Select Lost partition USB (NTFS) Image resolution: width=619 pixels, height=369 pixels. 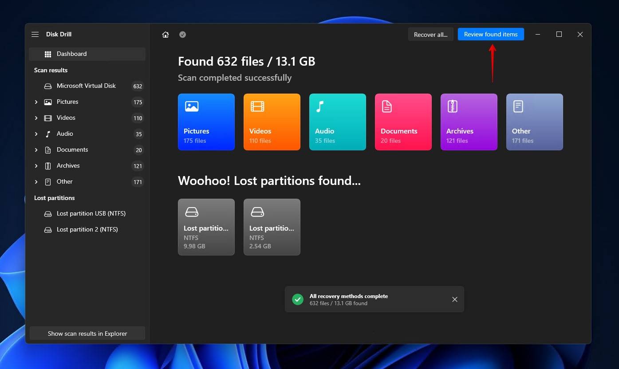coord(87,214)
